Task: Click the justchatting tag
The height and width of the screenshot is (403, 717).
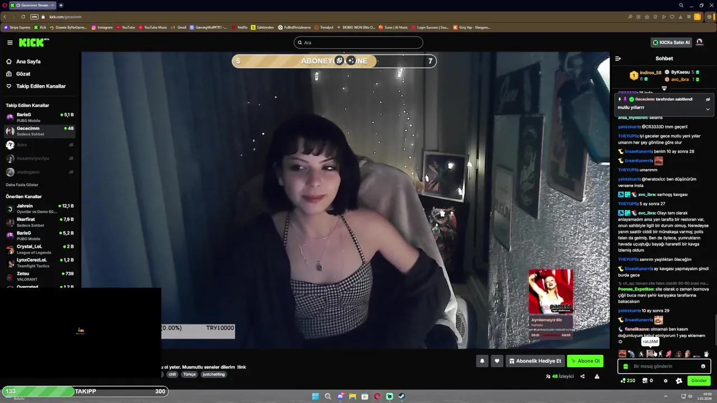Action: click(213, 374)
